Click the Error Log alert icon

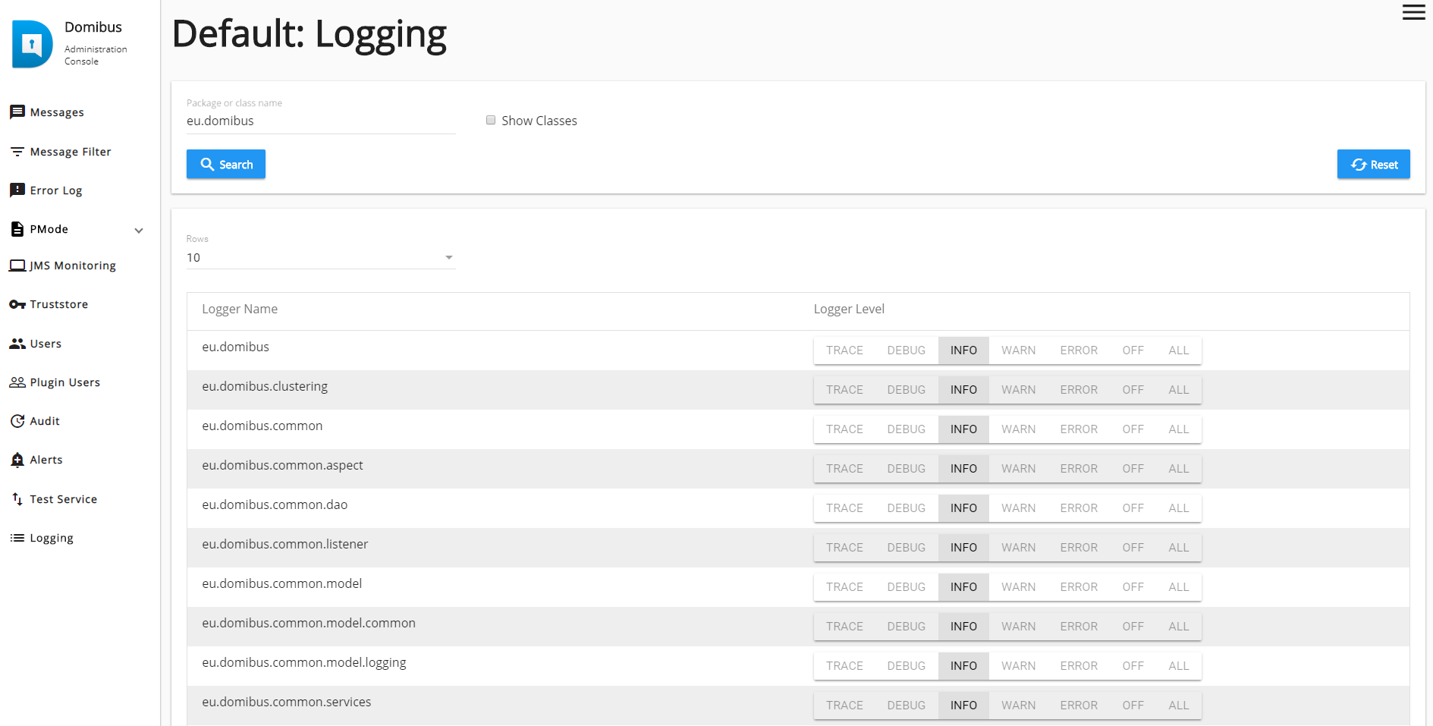[x=17, y=190]
